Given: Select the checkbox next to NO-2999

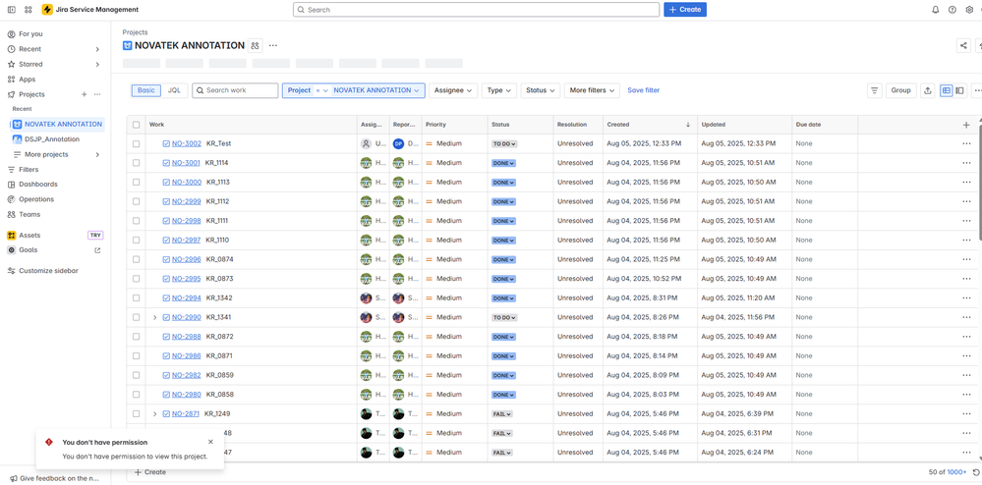Looking at the screenshot, I should click(x=136, y=201).
